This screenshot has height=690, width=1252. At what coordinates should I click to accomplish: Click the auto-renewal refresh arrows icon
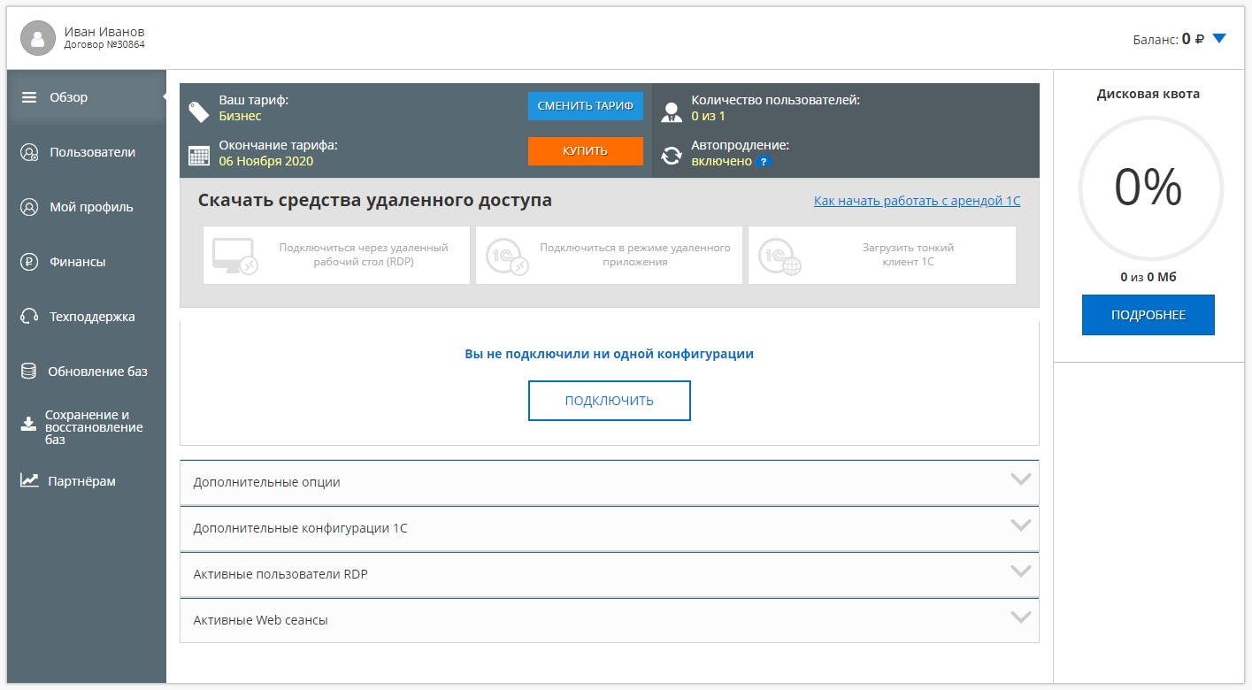coord(672,156)
